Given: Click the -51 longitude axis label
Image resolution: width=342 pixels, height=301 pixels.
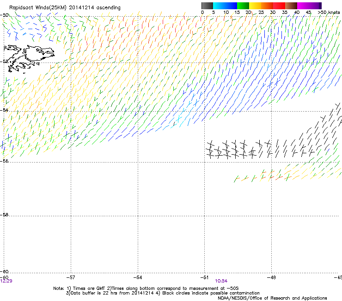Looking at the screenshot, I should point(204,277).
